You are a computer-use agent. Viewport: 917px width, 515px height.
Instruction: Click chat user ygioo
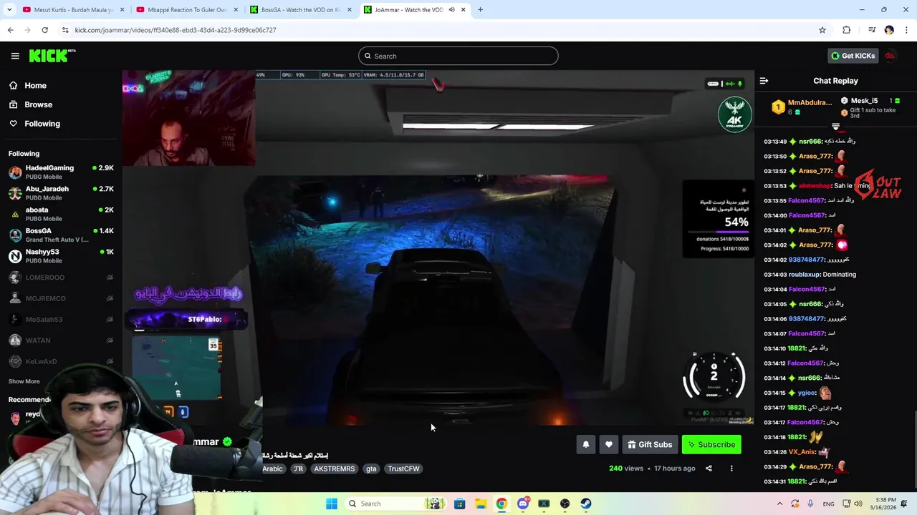tap(807, 393)
